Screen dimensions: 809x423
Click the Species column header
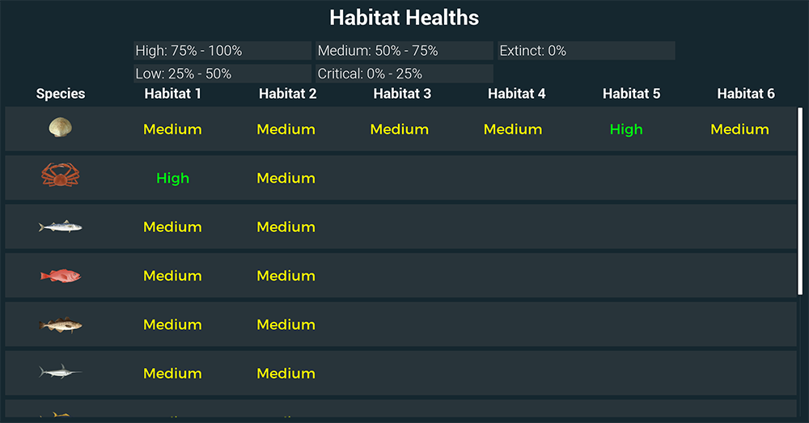[x=61, y=94]
